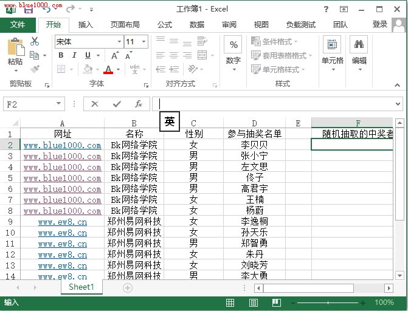Image resolution: width=408 pixels, height=311 pixels.
Task: Switch to the 插入 tab
Action: point(85,25)
